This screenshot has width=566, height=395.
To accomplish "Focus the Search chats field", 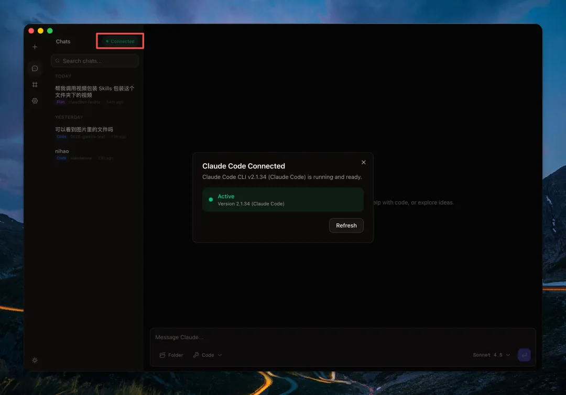I will (x=95, y=61).
